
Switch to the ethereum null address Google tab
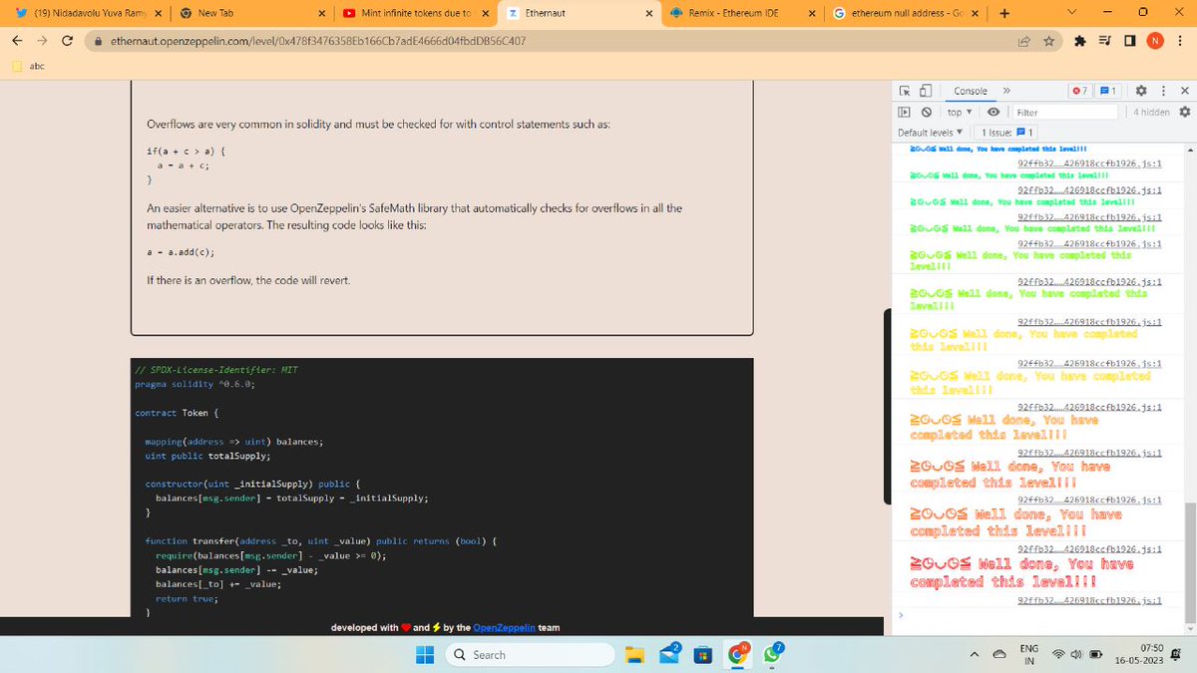coord(906,13)
